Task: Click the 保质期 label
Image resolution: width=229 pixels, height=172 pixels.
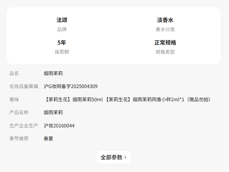Action: tap(62, 52)
